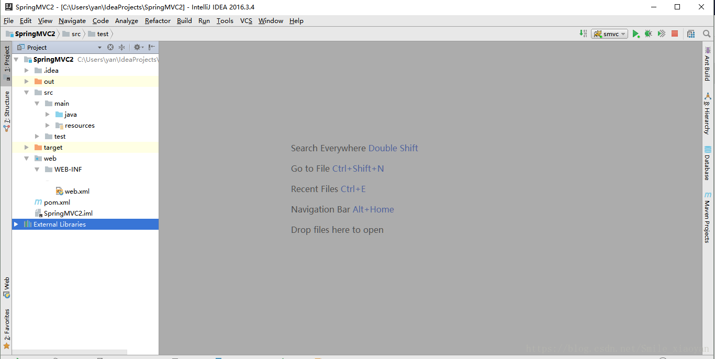
Task: Open the Ant Build tool window
Action: [708, 64]
